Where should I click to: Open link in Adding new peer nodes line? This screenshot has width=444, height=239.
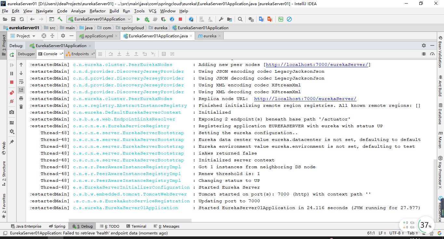[x=317, y=65]
